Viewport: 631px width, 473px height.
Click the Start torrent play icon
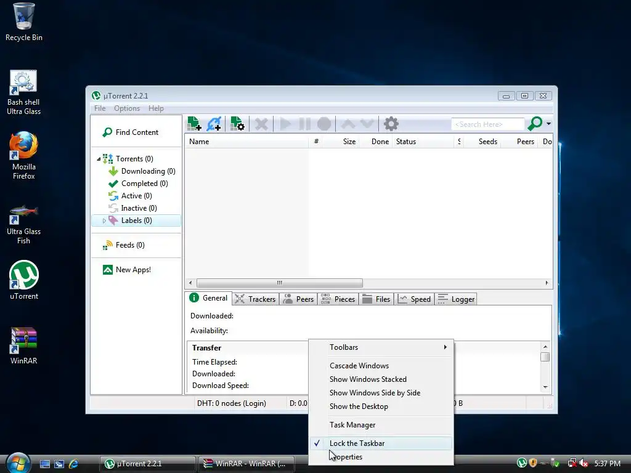tap(285, 124)
